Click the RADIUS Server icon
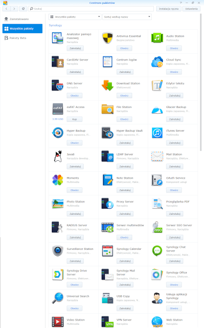Screen dimensions: 204x328 coord(58,227)
